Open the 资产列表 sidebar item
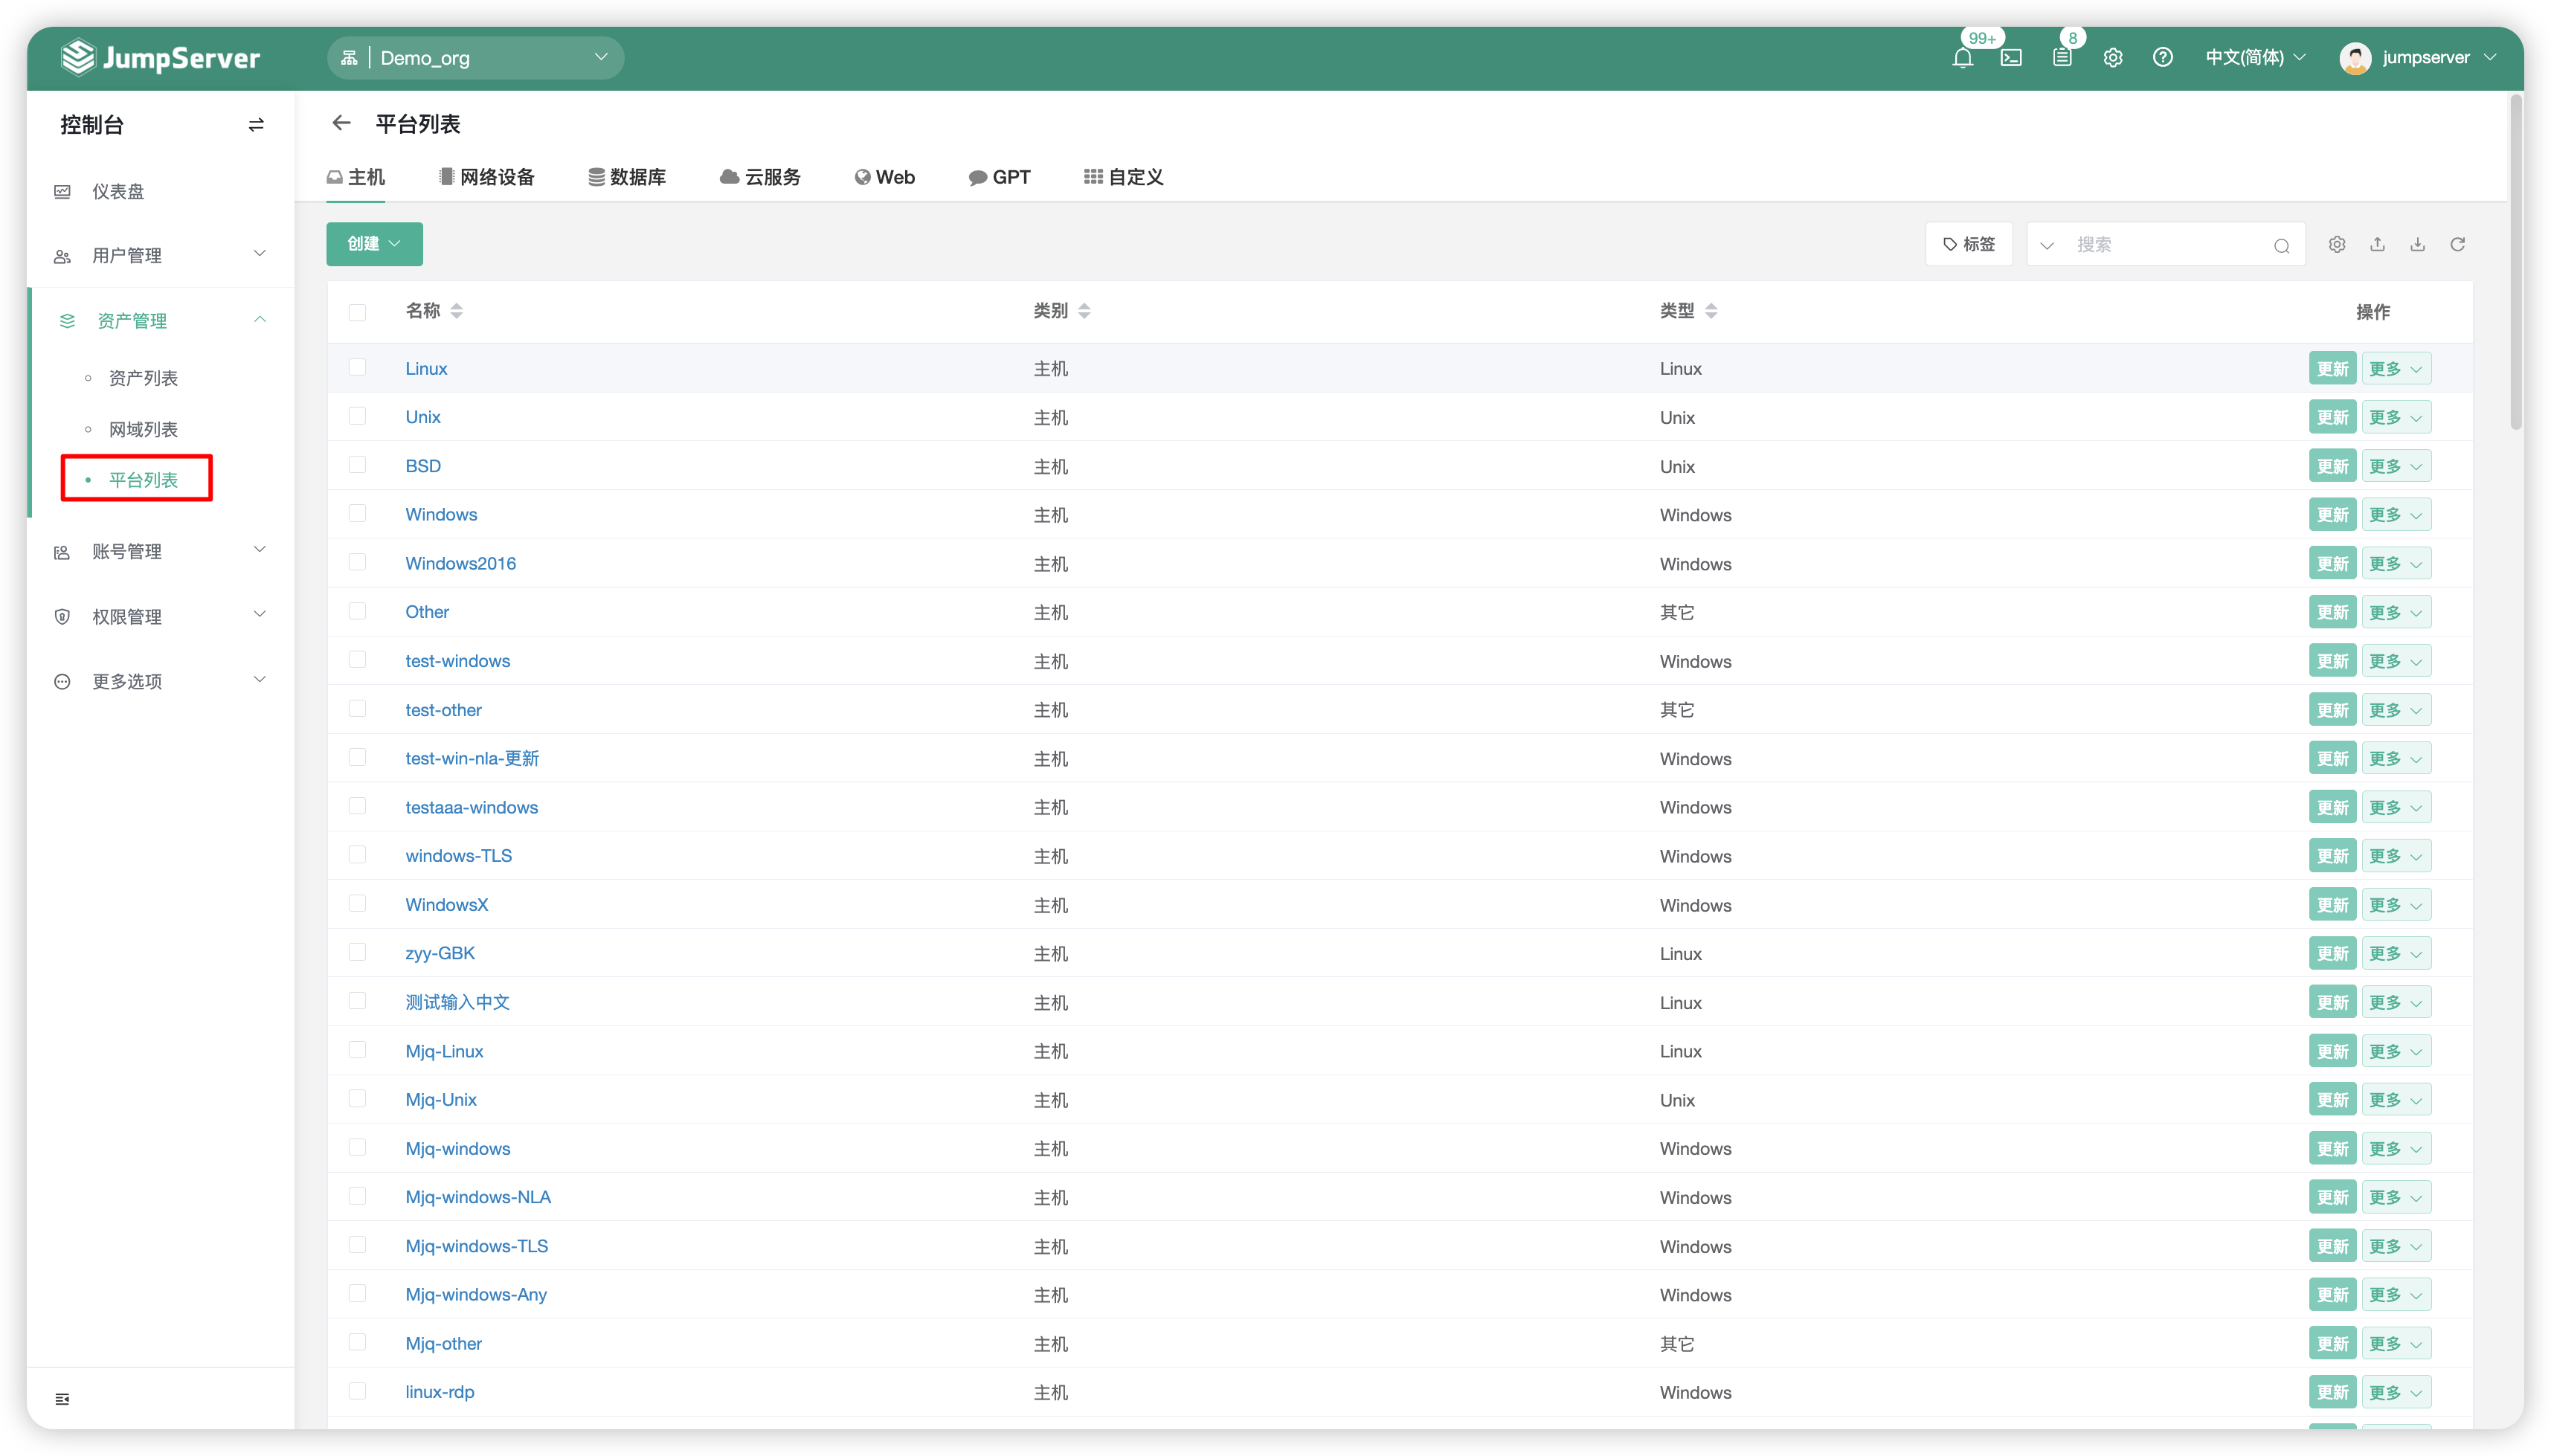The height and width of the screenshot is (1456, 2551). coord(143,378)
